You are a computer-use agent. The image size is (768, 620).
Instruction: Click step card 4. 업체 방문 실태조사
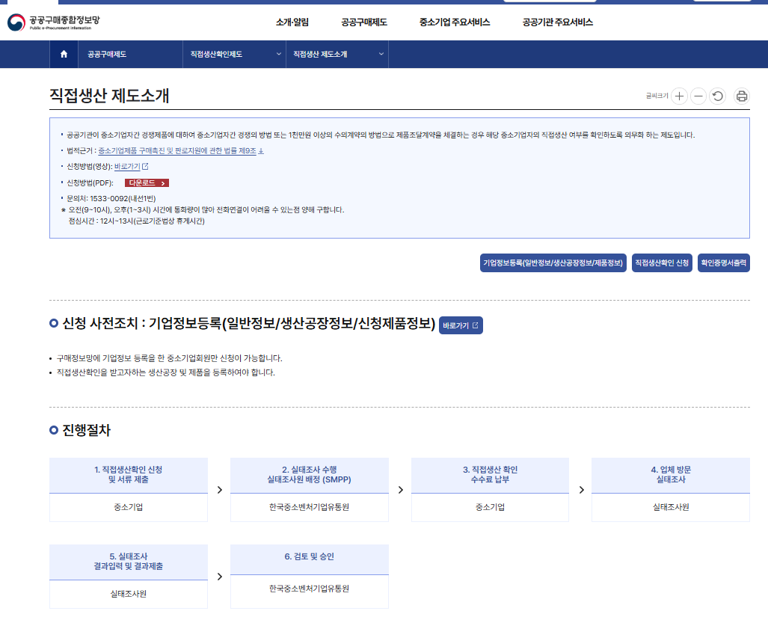point(671,490)
